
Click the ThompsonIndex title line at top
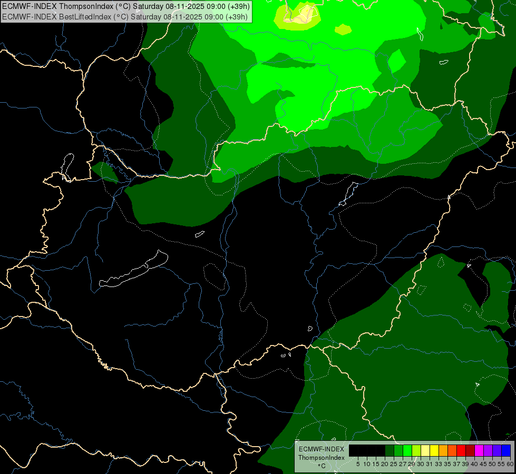(x=126, y=6)
